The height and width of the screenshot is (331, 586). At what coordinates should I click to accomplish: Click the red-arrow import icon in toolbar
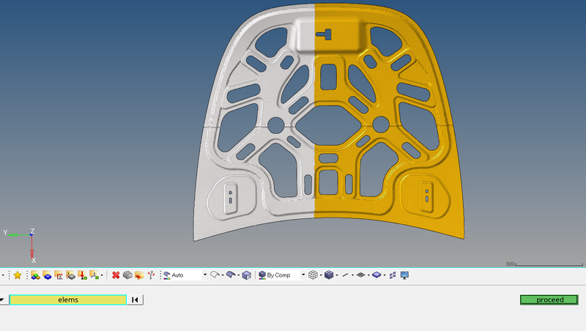tap(82, 275)
